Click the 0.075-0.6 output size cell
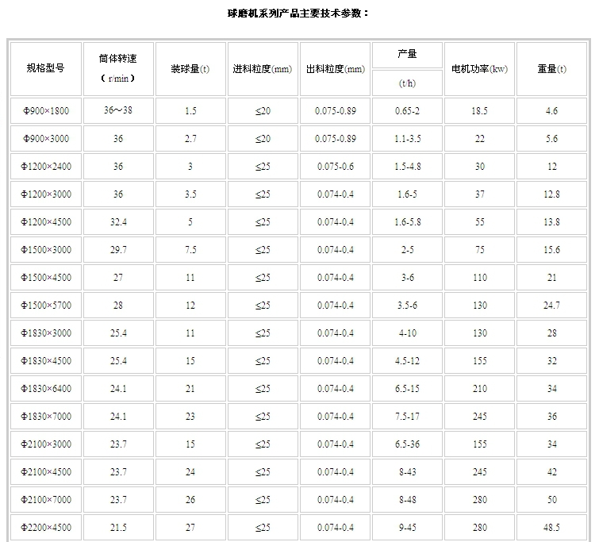The height and width of the screenshot is (542, 599). (x=336, y=167)
